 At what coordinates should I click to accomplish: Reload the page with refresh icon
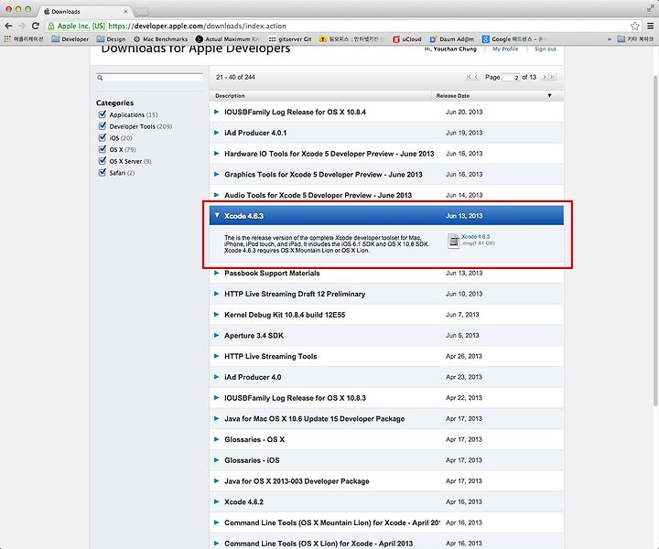(36, 26)
